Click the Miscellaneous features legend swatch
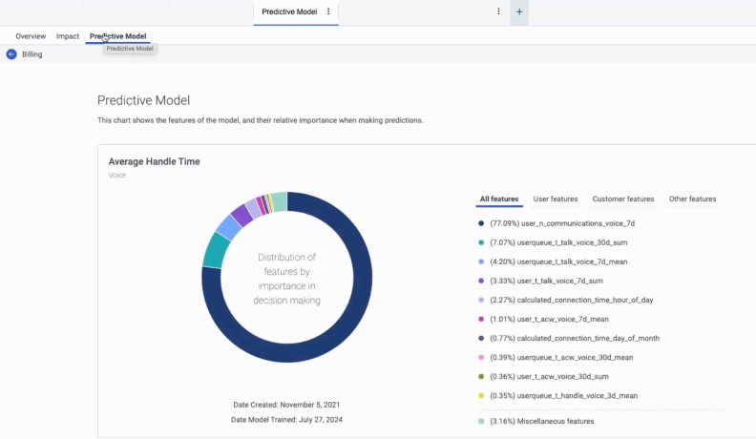This screenshot has width=756, height=439. [481, 420]
